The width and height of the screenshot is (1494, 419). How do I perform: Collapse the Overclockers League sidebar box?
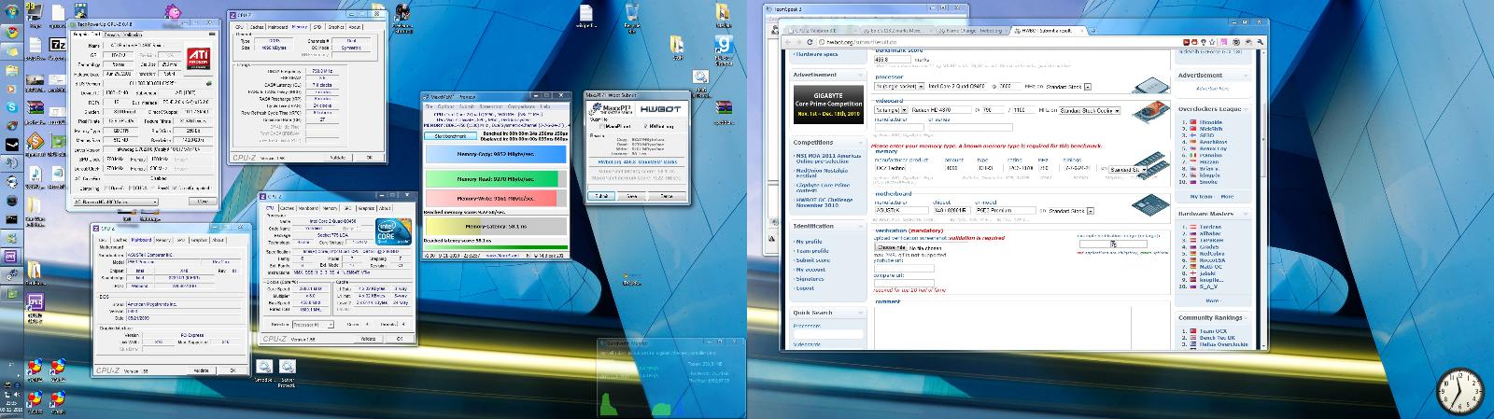[1246, 109]
